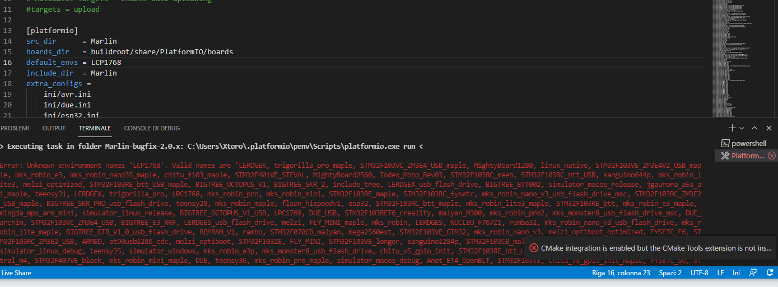The height and width of the screenshot is (287, 778).
Task: Click '#targets = upload' comment line
Action: 63,9
